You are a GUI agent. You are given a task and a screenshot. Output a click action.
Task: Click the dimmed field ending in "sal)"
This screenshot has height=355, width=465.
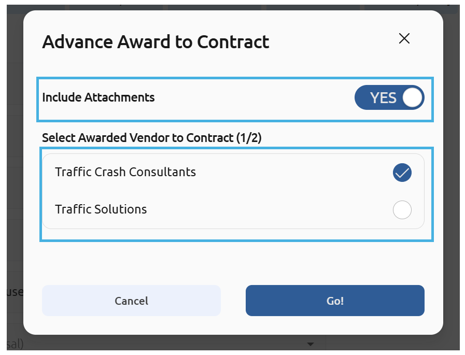16,344
